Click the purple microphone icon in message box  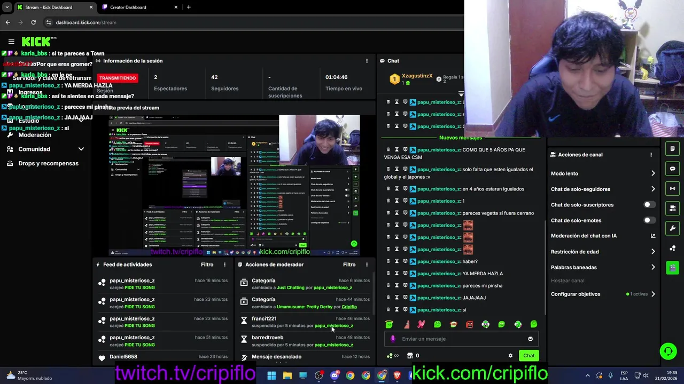[393, 339]
